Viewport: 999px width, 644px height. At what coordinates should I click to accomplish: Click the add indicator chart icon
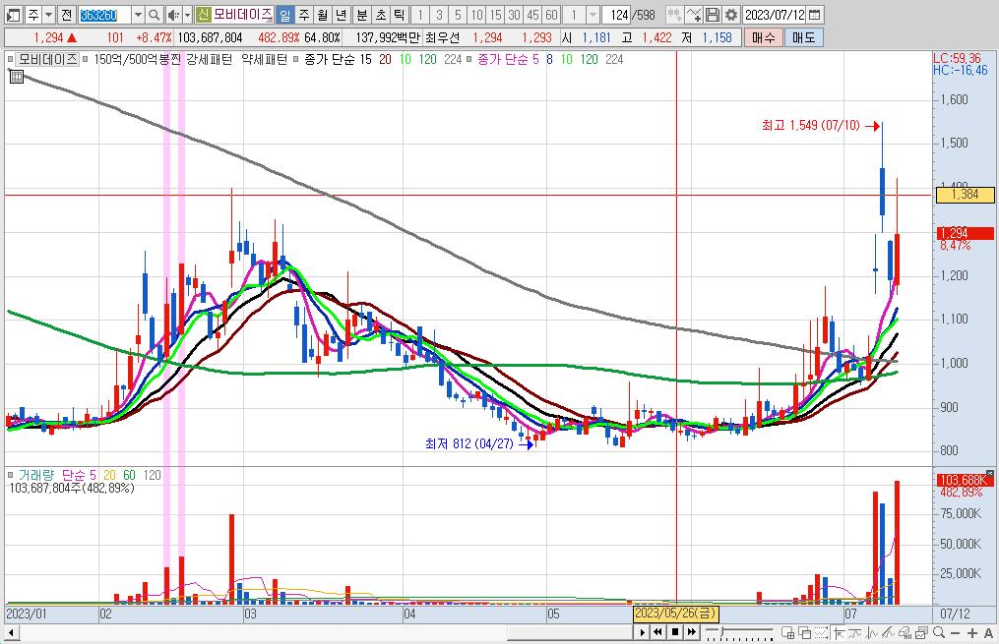(x=695, y=15)
